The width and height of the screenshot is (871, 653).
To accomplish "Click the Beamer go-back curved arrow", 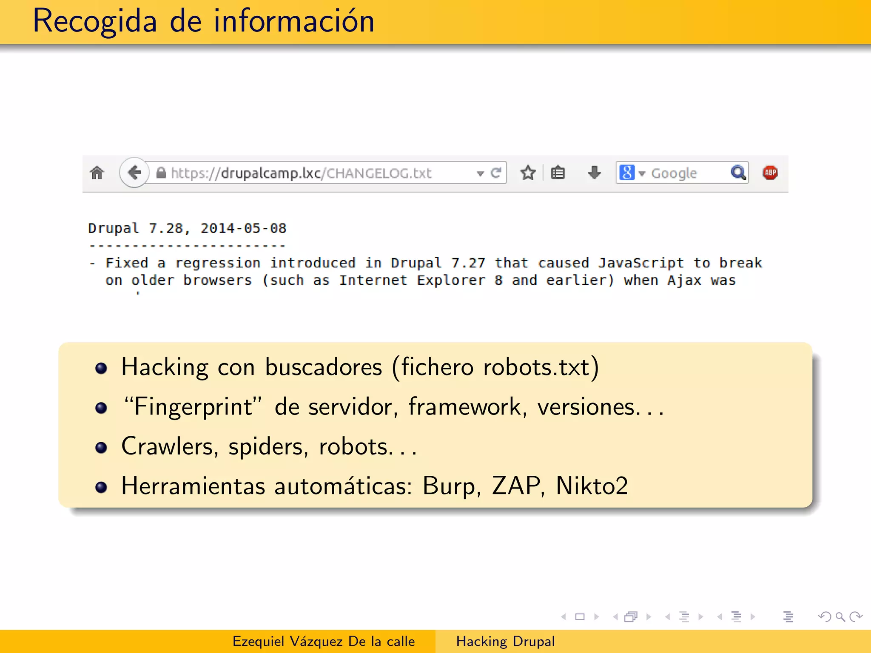I will tap(824, 616).
